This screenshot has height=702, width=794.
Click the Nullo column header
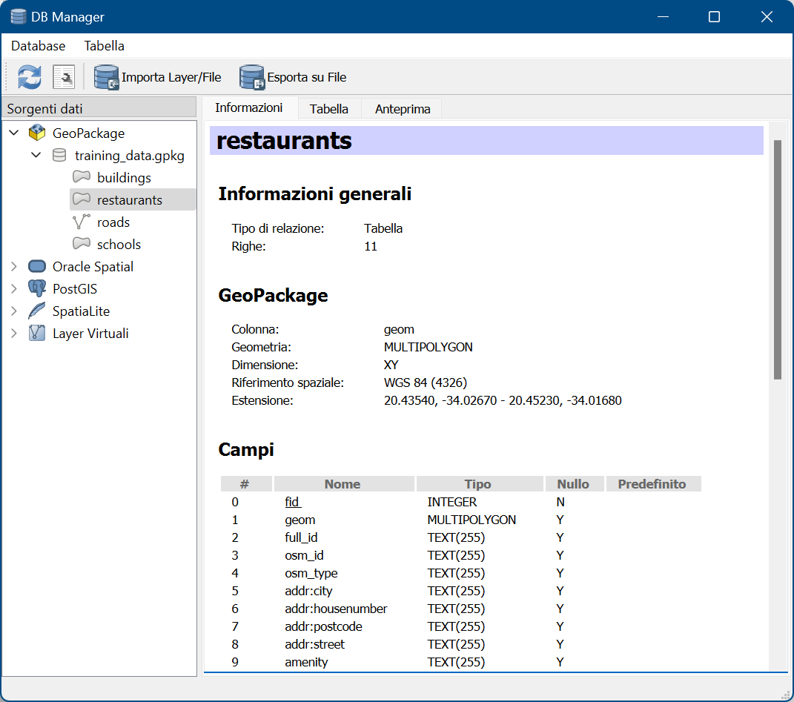tap(574, 484)
